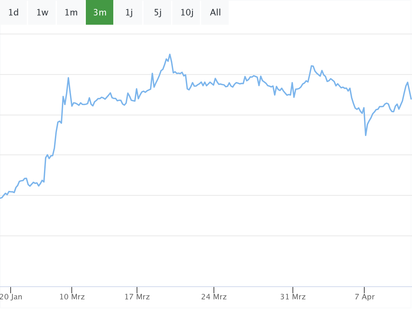Switch chart to 1w range

click(x=42, y=13)
